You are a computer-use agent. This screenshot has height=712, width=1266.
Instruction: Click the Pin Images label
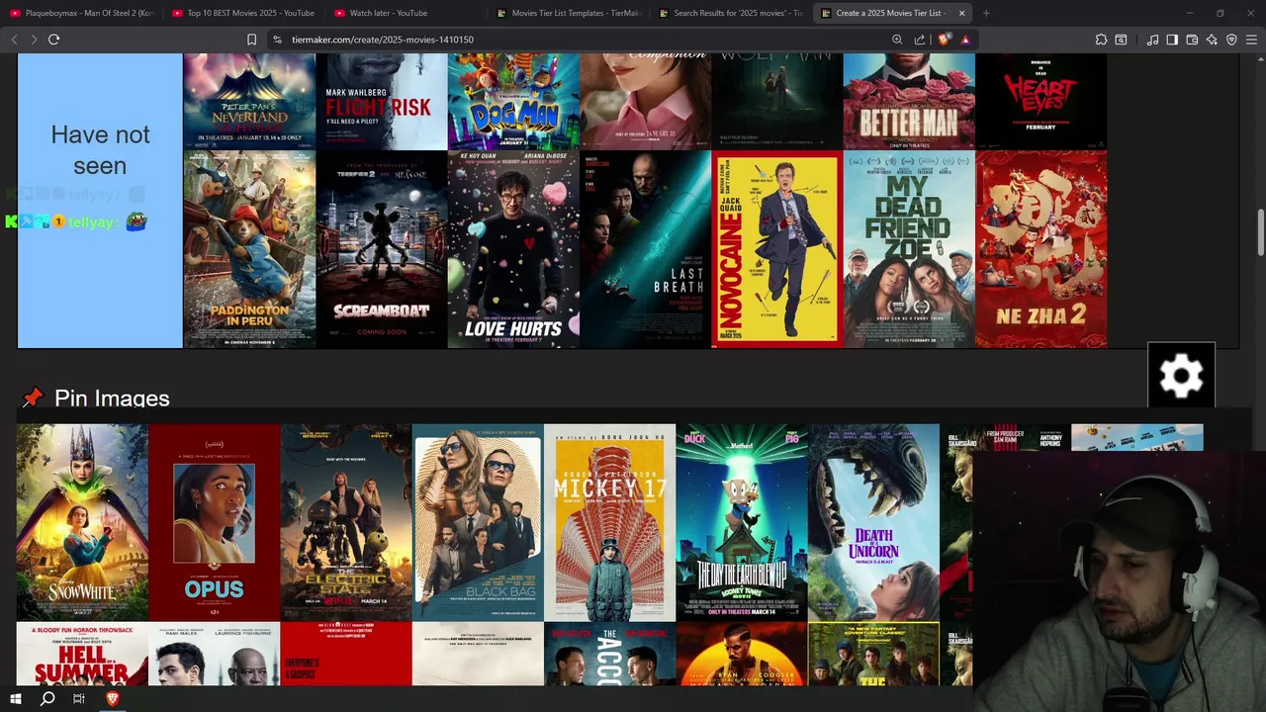[x=112, y=399]
